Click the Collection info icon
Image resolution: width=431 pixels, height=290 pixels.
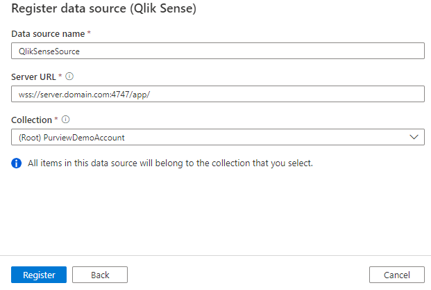(65, 120)
